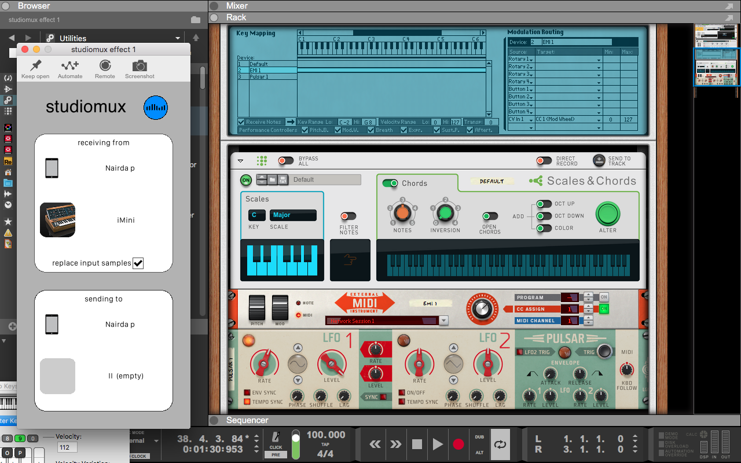Click the warning triangle icon in sidebar
The image size is (741, 463).
click(x=8, y=233)
